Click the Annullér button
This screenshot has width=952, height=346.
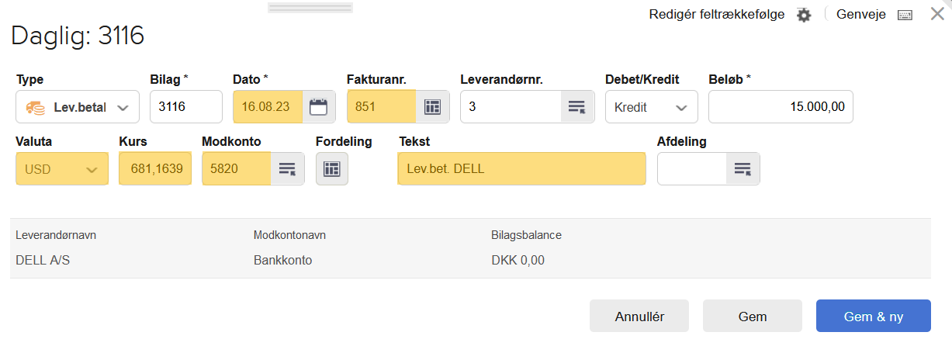(639, 316)
